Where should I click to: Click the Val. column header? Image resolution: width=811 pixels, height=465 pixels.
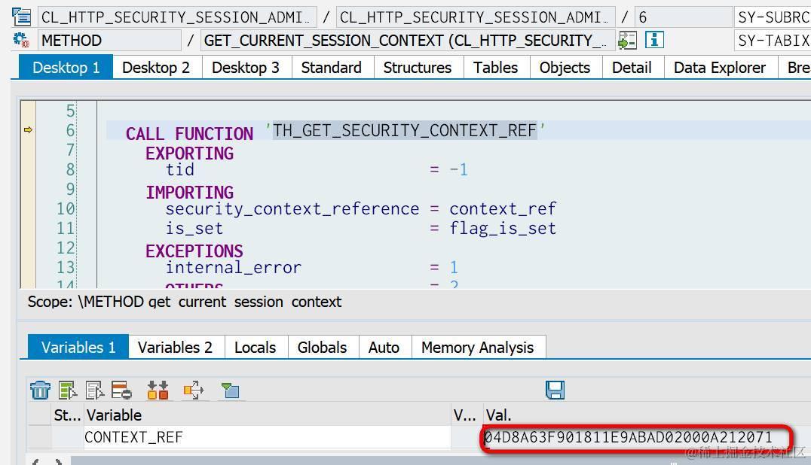[647, 415]
